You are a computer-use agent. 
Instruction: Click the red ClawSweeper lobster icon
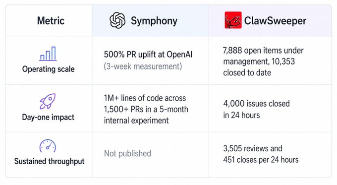(233, 20)
